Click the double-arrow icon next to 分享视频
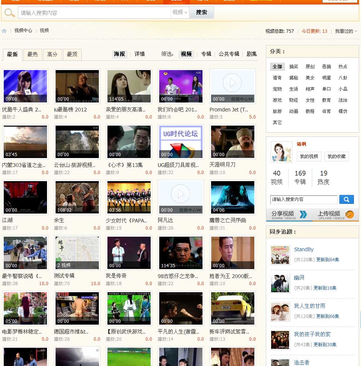The image size is (361, 366). 303,214
